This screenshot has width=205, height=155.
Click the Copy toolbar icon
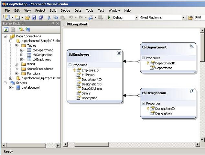[56, 17]
